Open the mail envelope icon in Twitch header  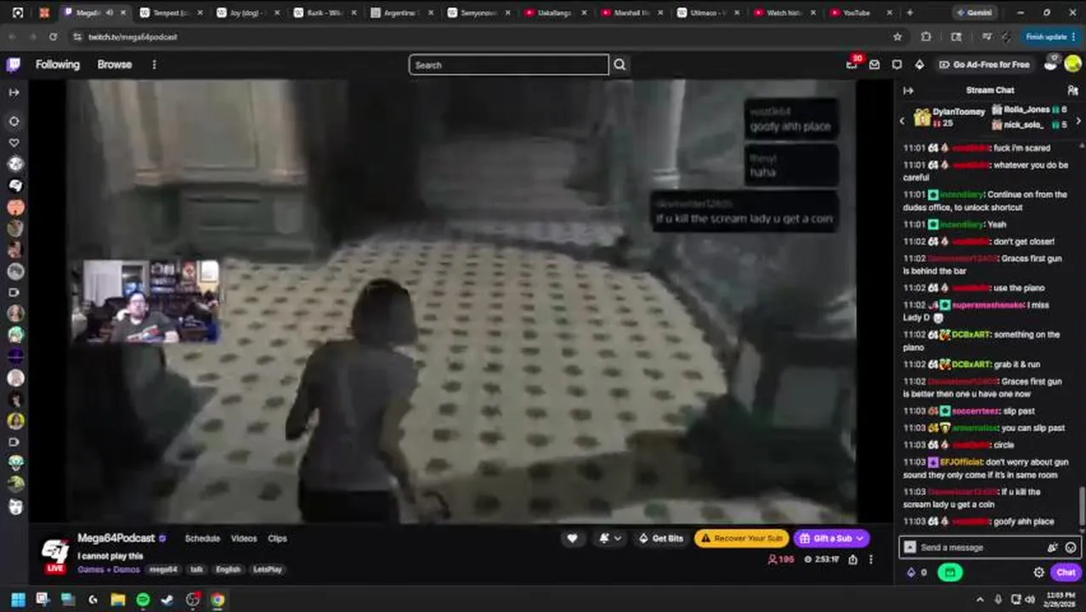(874, 65)
